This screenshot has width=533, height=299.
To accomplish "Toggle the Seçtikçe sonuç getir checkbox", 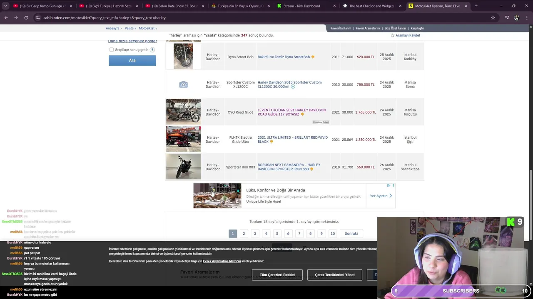I will point(112,50).
